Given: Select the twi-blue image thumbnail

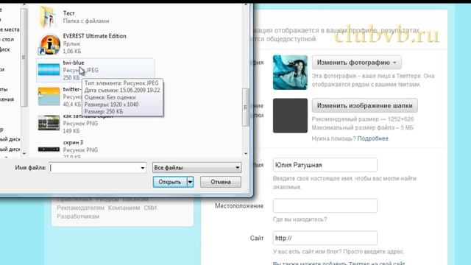Looking at the screenshot, I should point(49,69).
